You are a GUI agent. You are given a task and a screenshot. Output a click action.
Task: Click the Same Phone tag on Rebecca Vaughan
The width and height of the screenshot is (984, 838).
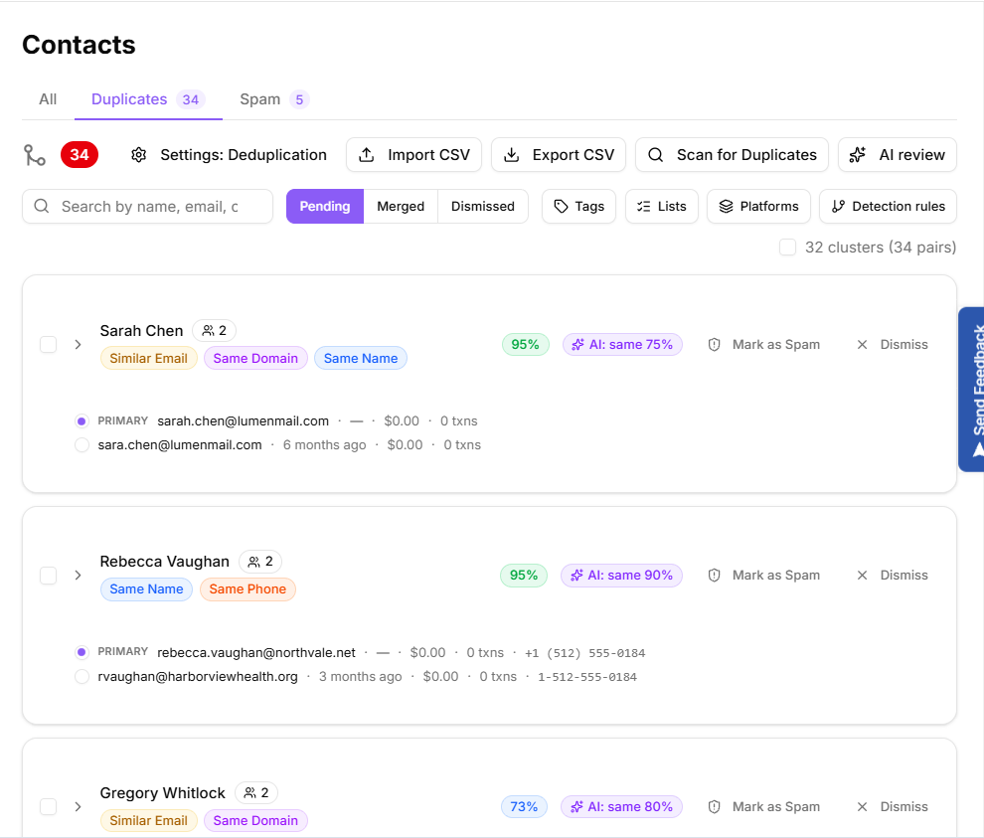point(247,589)
